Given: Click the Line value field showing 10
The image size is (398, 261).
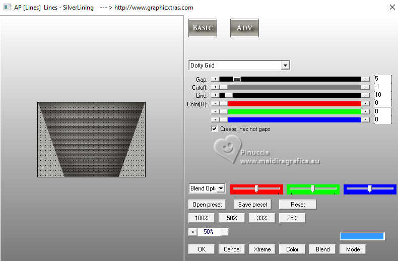Looking at the screenshot, I should point(383,95).
